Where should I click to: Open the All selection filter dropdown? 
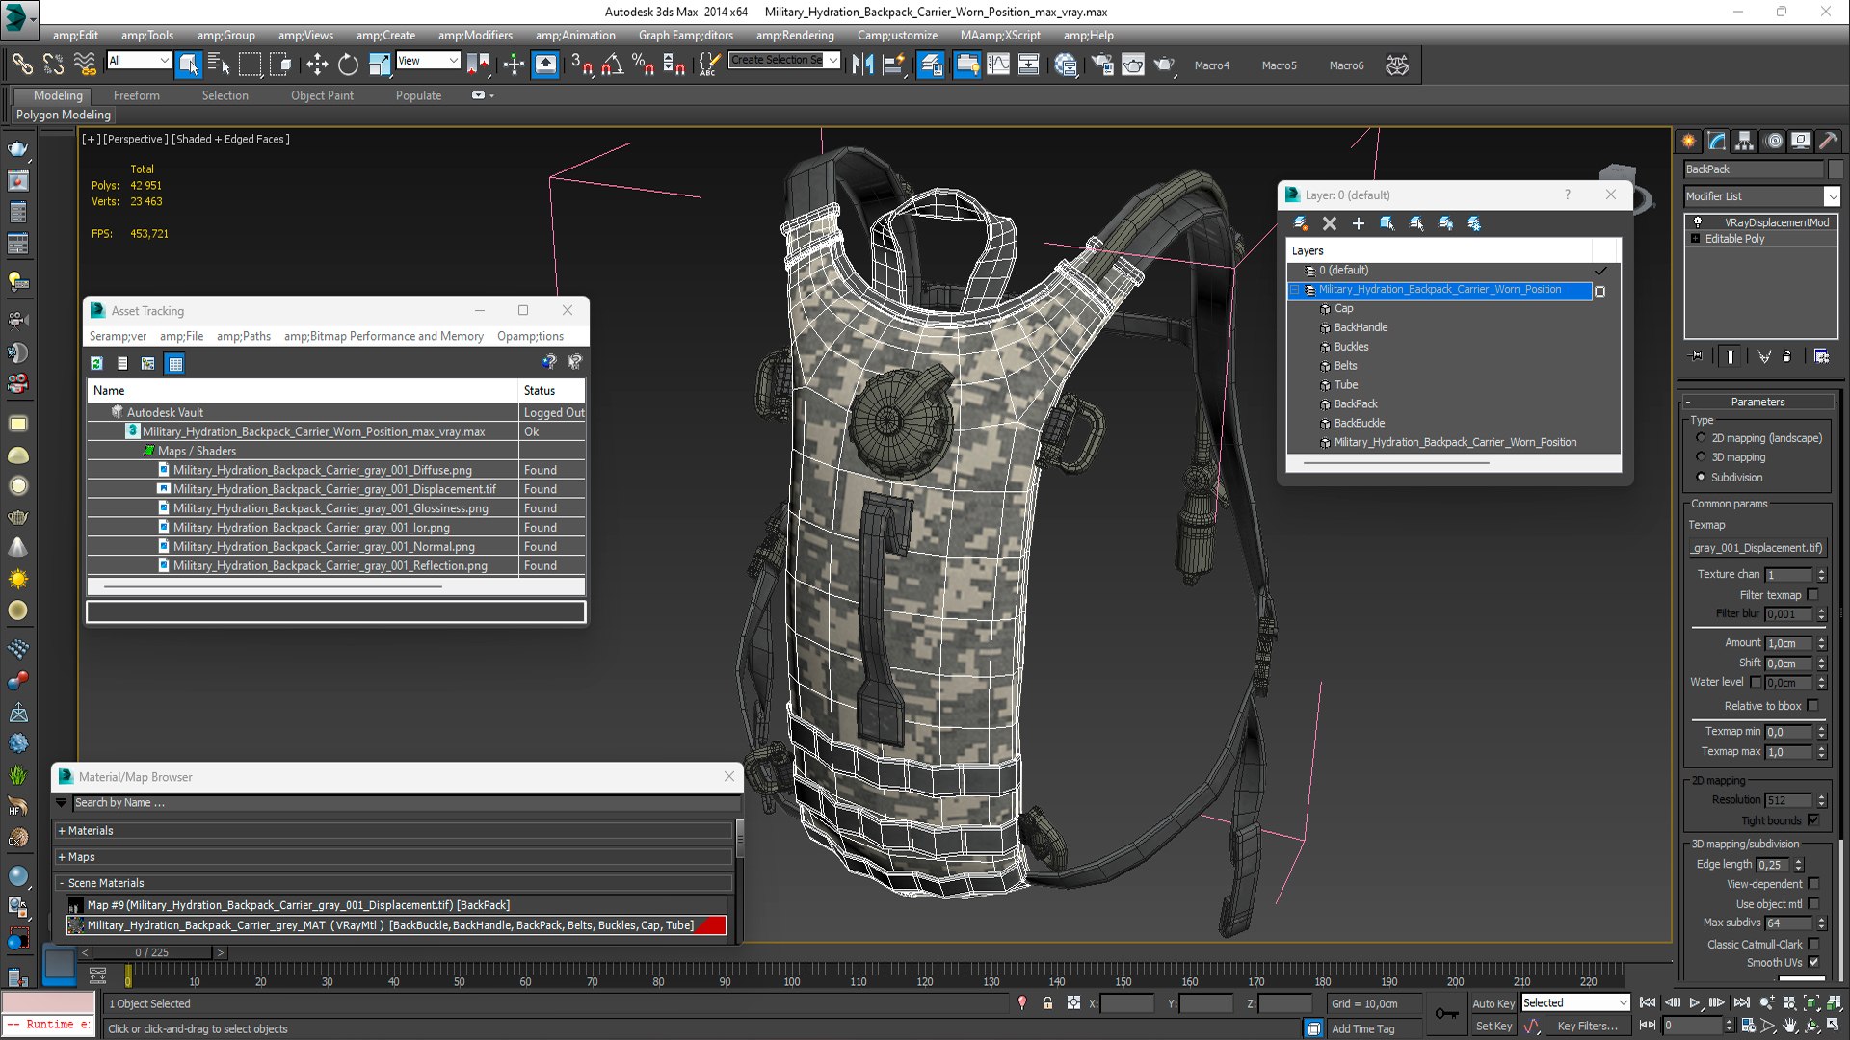(x=139, y=61)
